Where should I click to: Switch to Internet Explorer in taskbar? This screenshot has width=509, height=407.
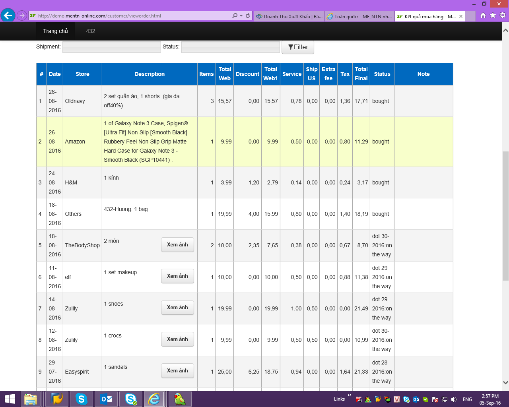pyautogui.click(x=154, y=399)
